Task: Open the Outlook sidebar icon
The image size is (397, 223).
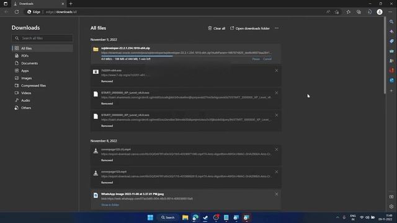Action: 391,81
